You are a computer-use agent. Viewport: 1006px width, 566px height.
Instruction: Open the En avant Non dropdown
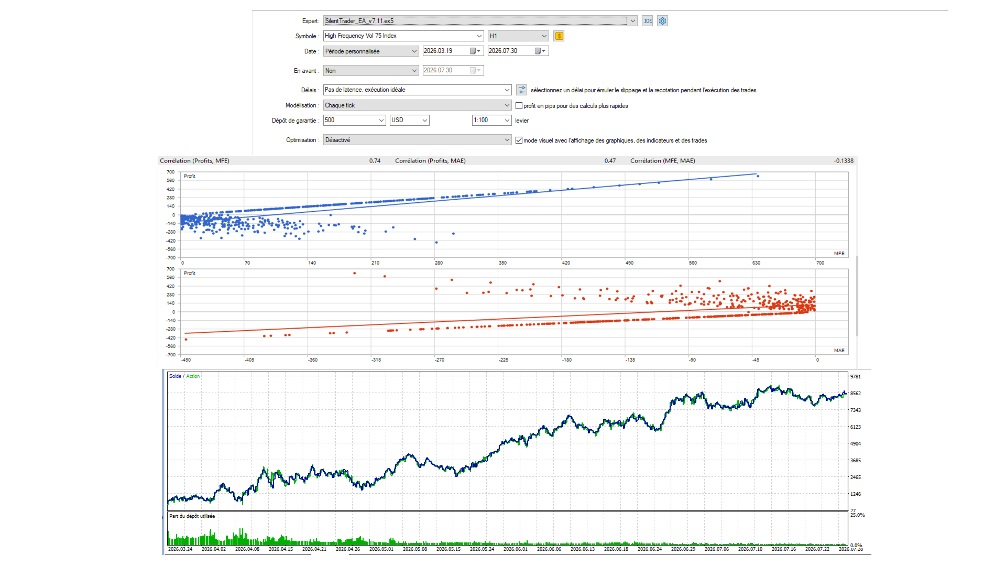pos(371,71)
